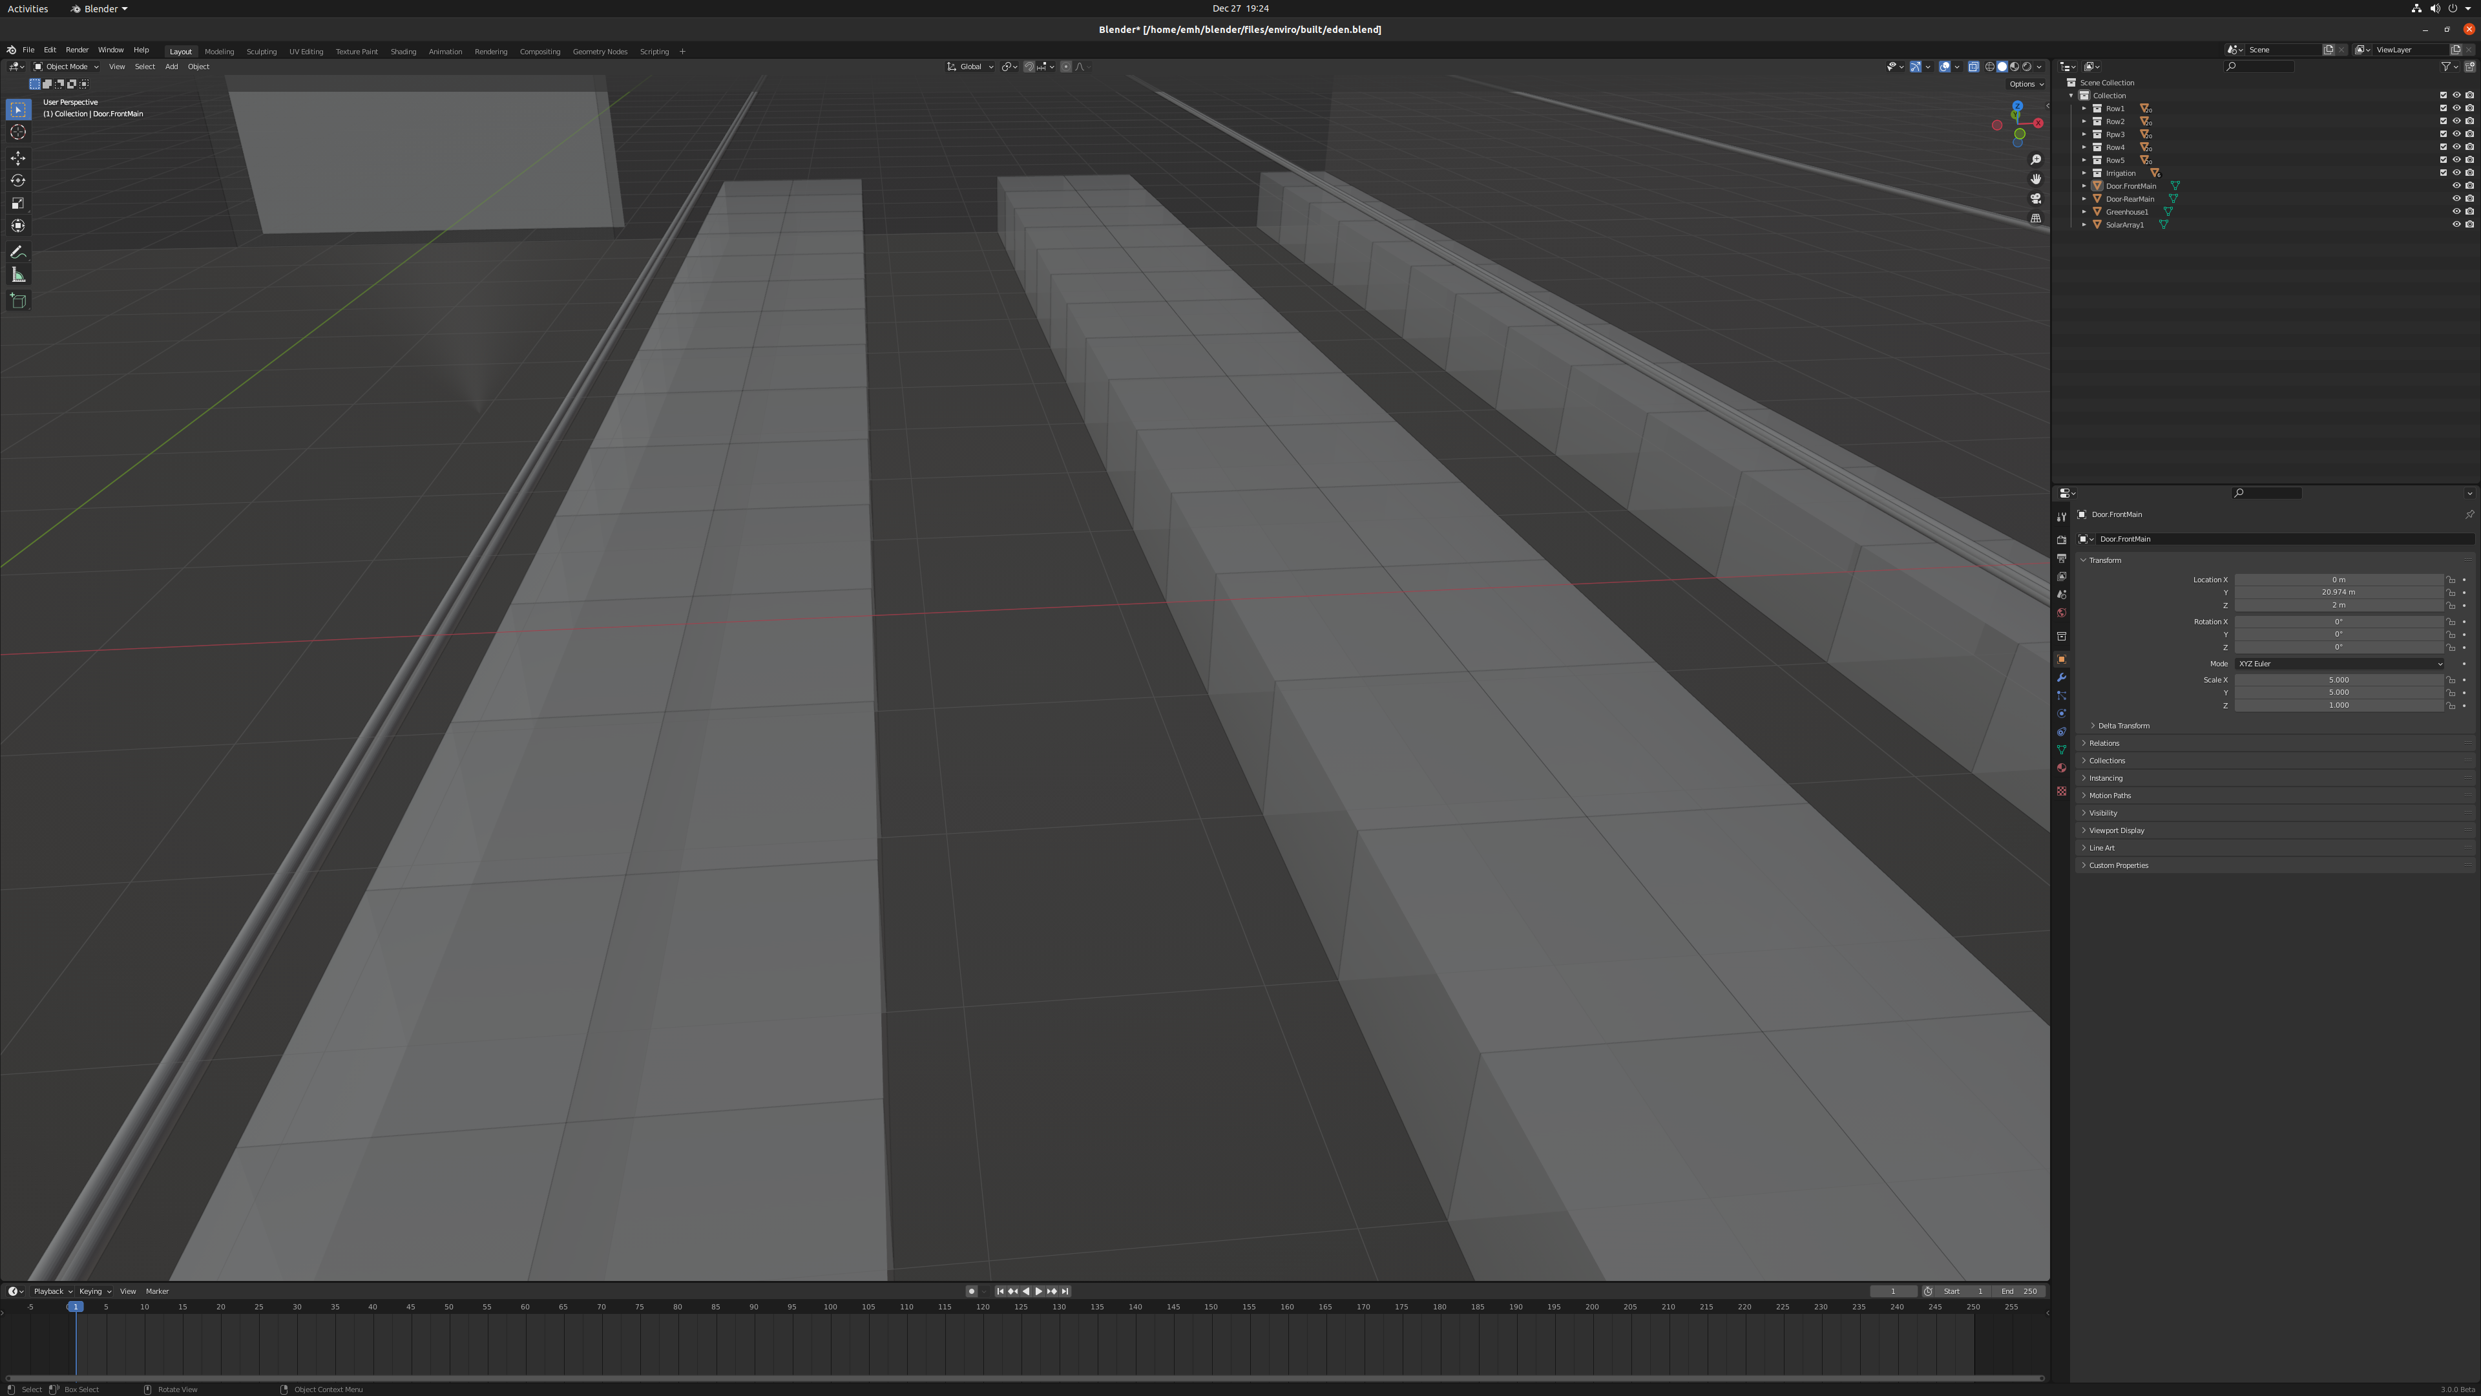The height and width of the screenshot is (1396, 2481).
Task: Open the Output properties tab
Action: [x=2061, y=559]
